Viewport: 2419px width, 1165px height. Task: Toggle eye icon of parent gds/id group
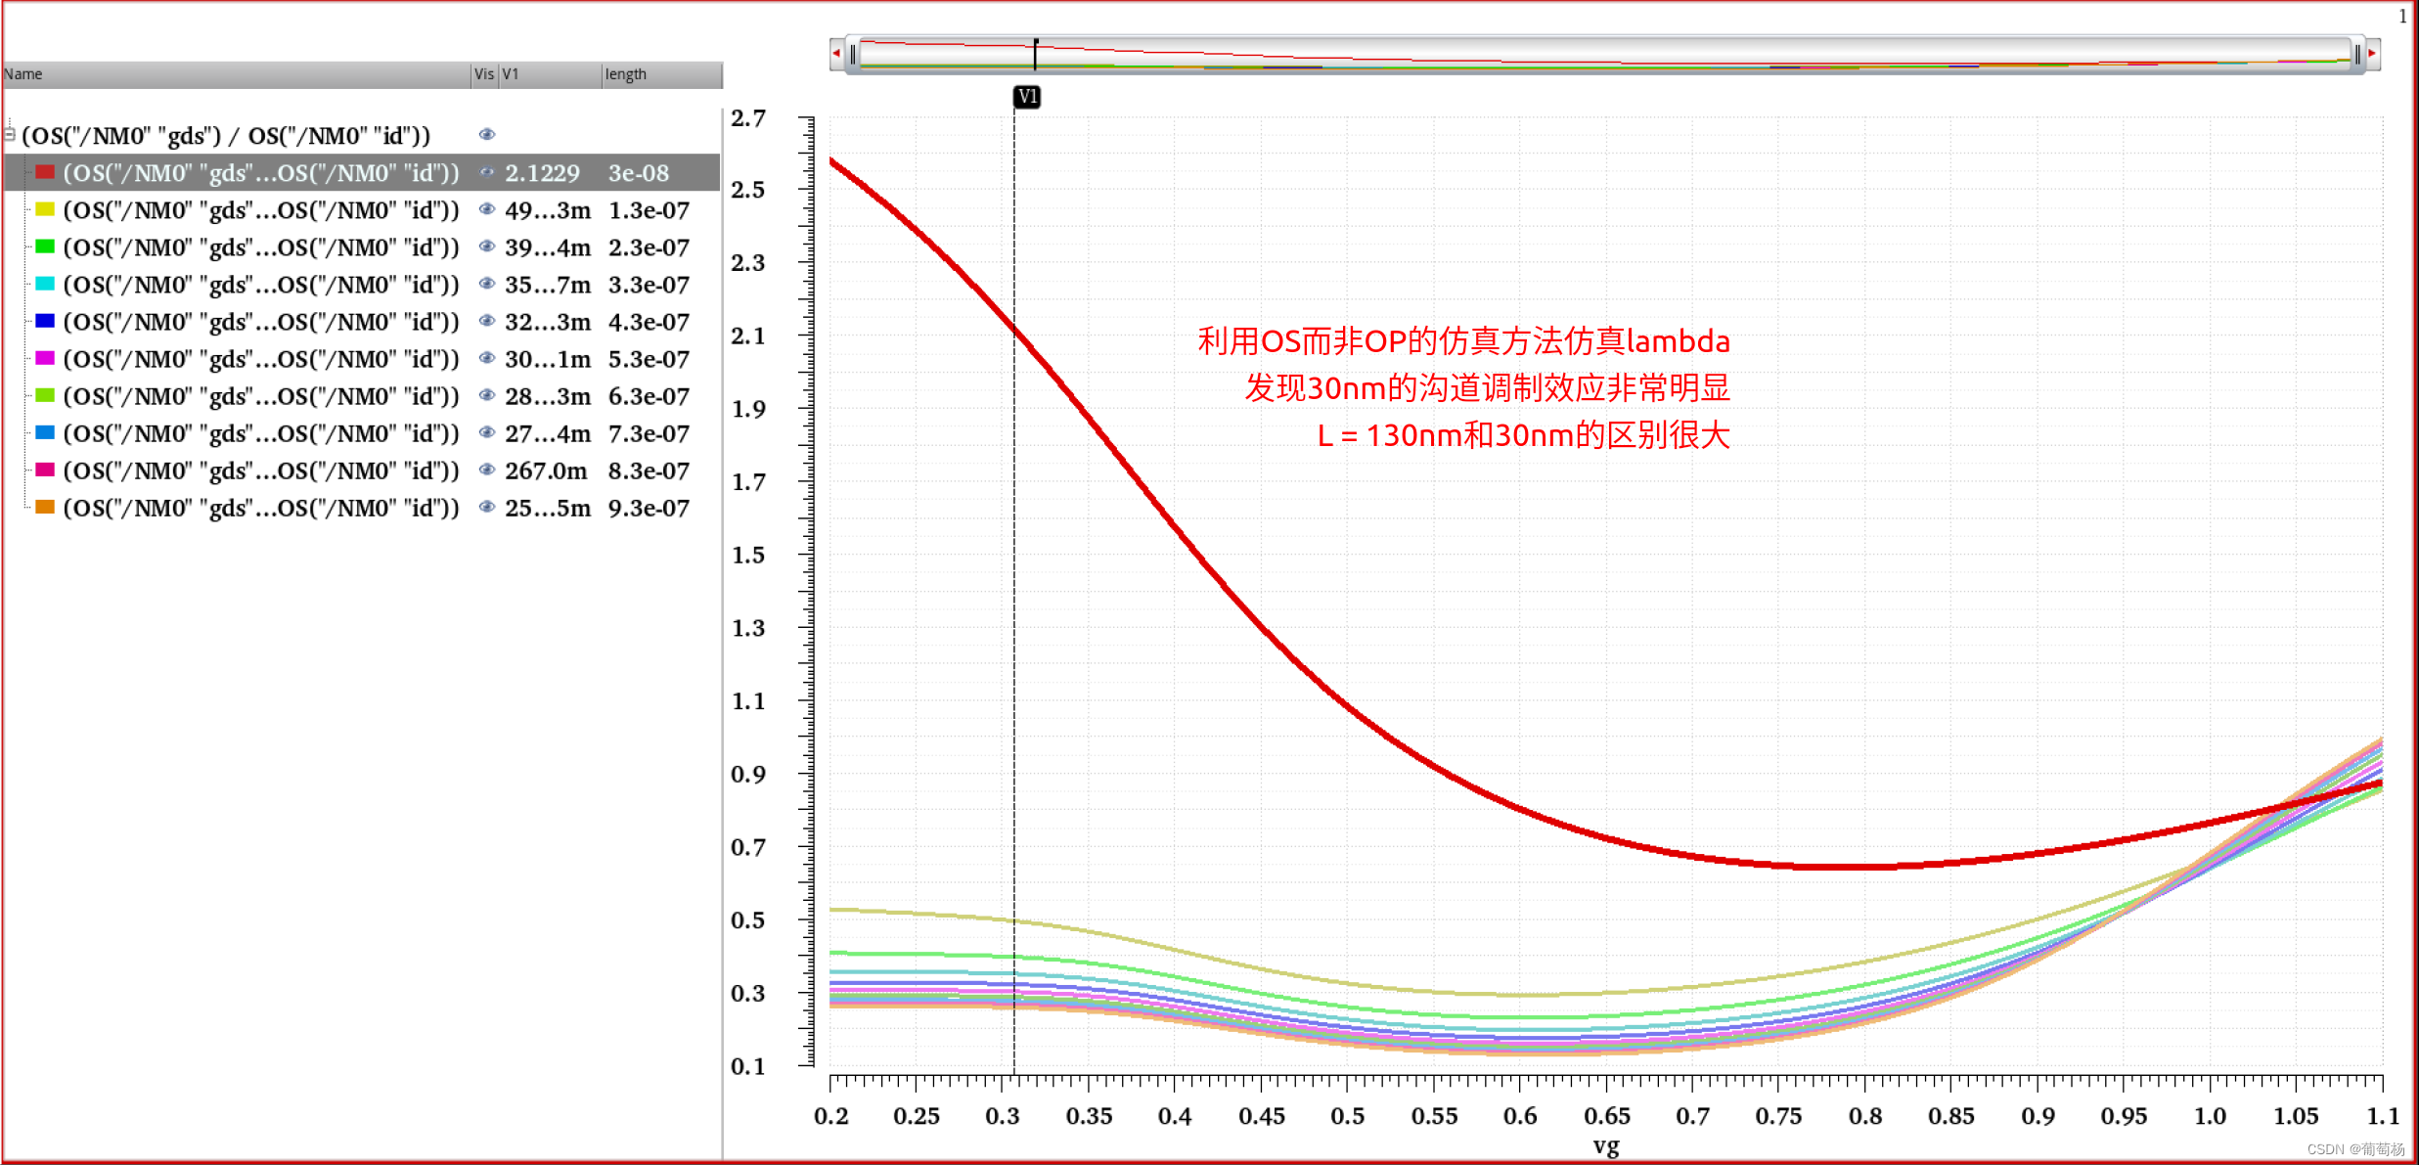tap(486, 134)
